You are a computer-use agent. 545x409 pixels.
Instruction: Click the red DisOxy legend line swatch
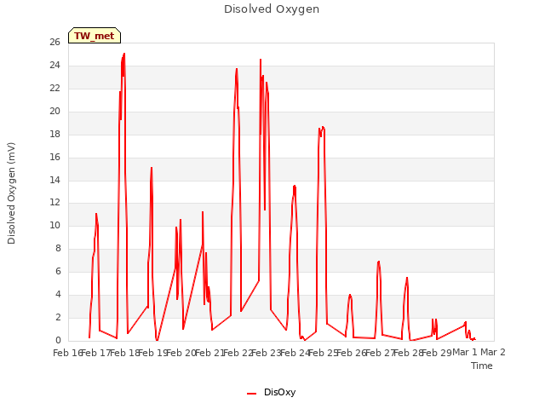point(252,394)
